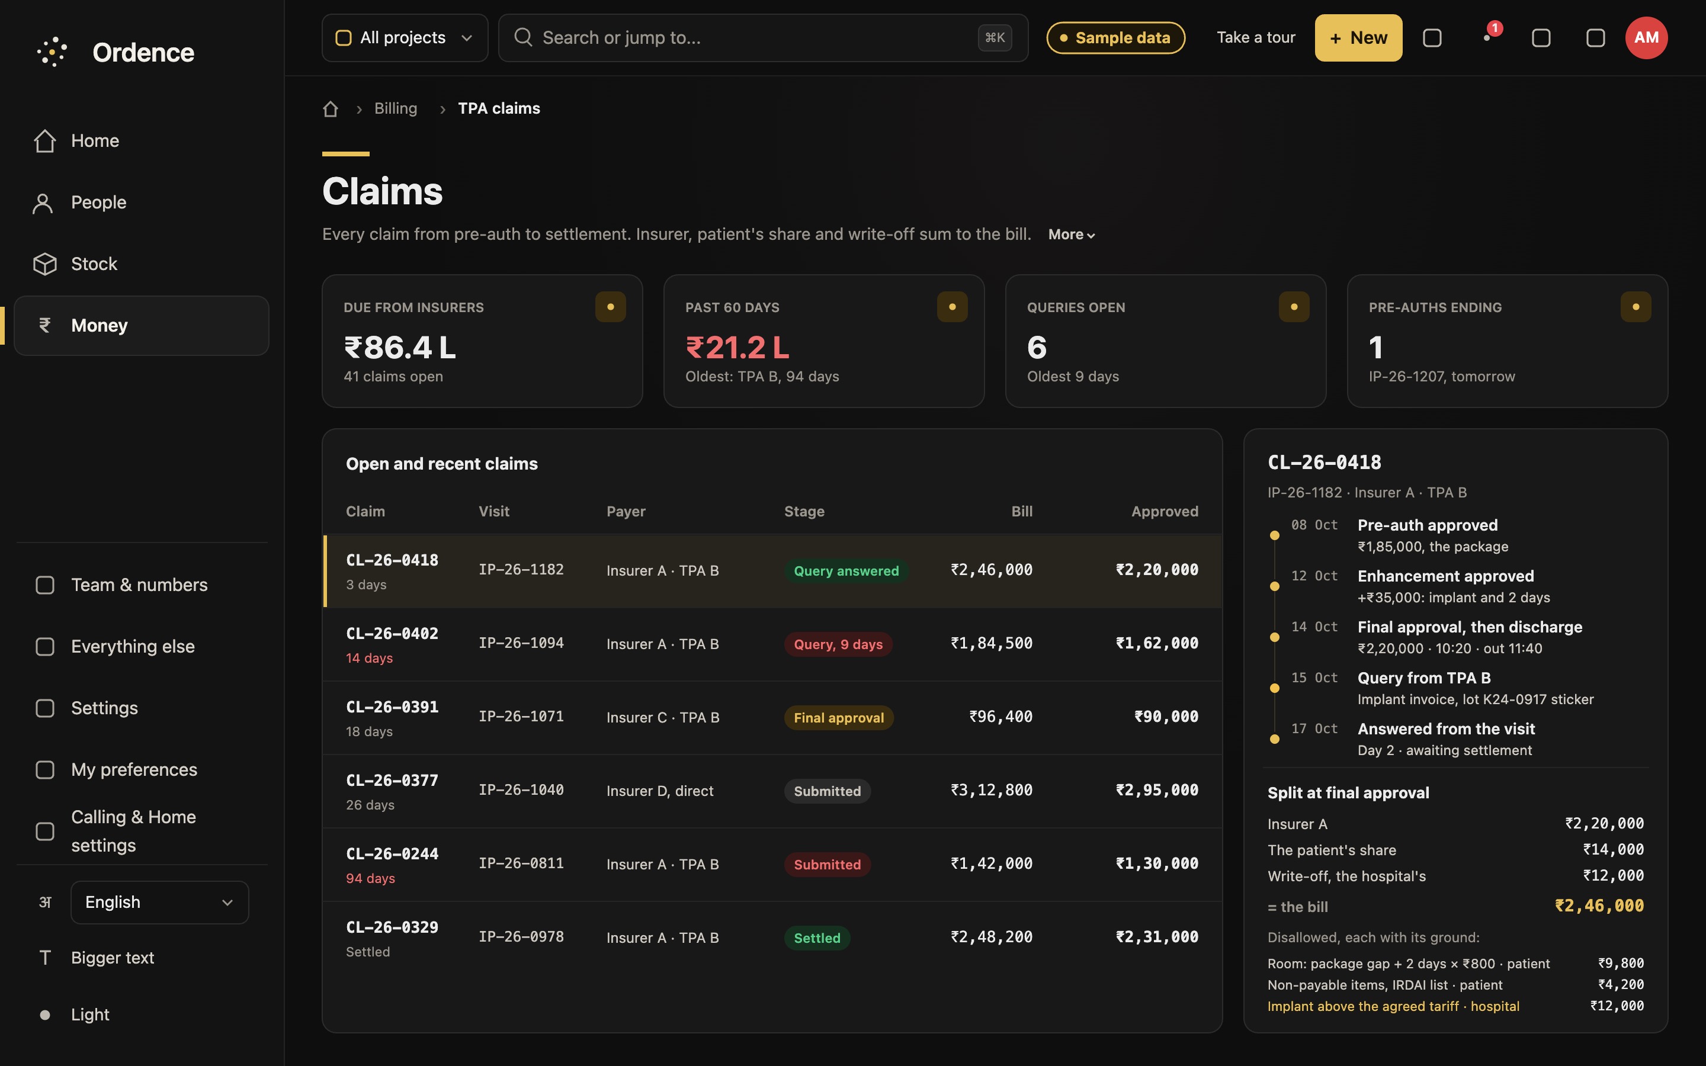Select claim row CL-26-0418

coord(772,571)
